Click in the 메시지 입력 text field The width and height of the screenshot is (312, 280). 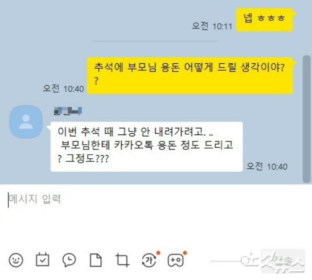click(156, 215)
